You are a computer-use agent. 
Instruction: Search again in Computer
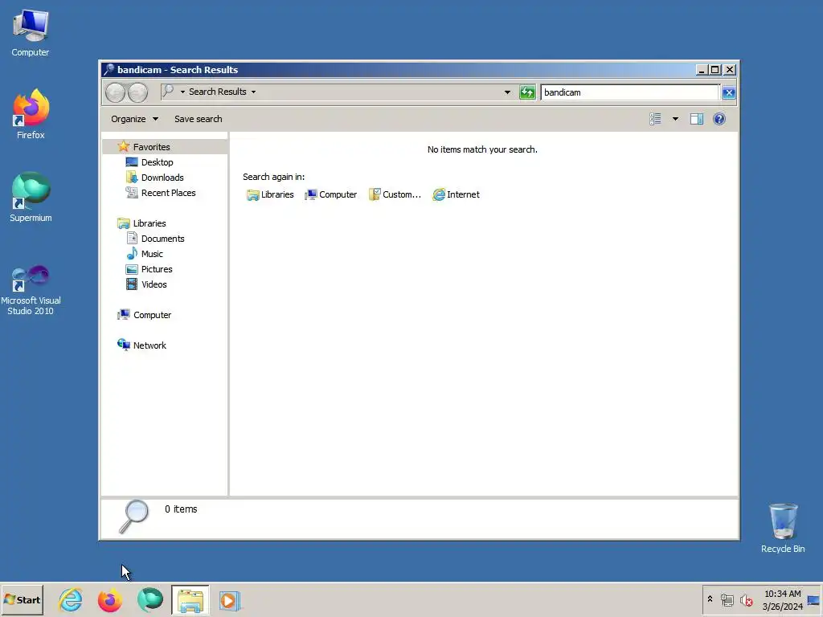coord(331,194)
